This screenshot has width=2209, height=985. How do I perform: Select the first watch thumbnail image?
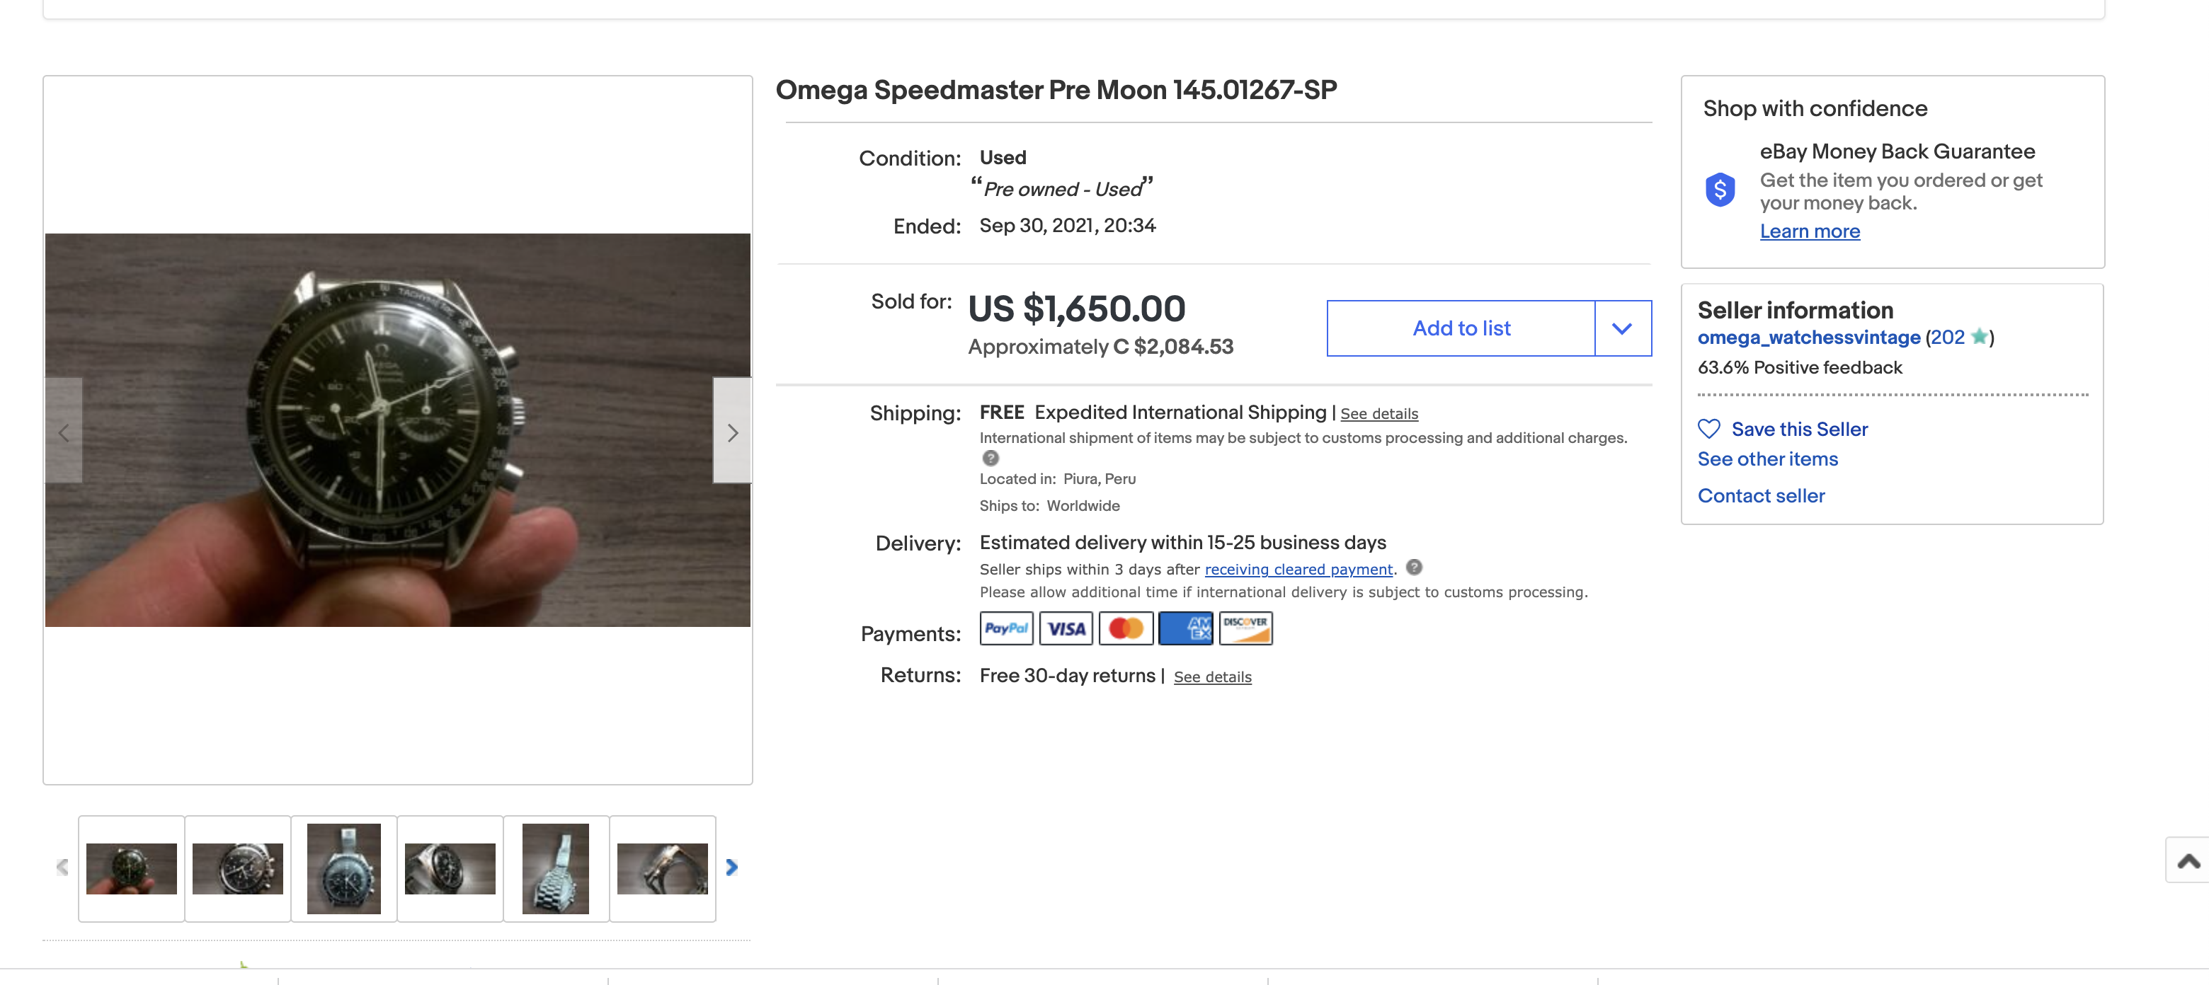(131, 868)
